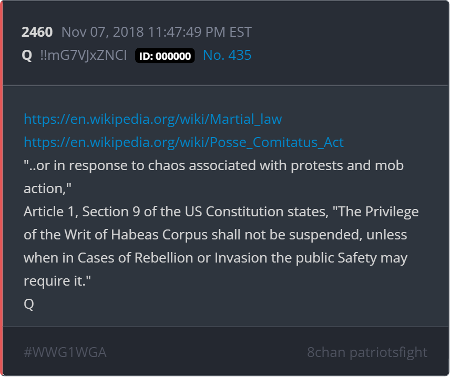Select the tripcode !!mG7VJxZNCI
This screenshot has width=450, height=377.
pos(83,55)
